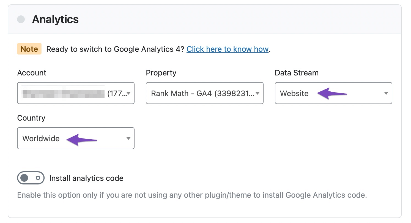
Task: Follow the 'Click here to know how' link
Action: click(x=228, y=49)
